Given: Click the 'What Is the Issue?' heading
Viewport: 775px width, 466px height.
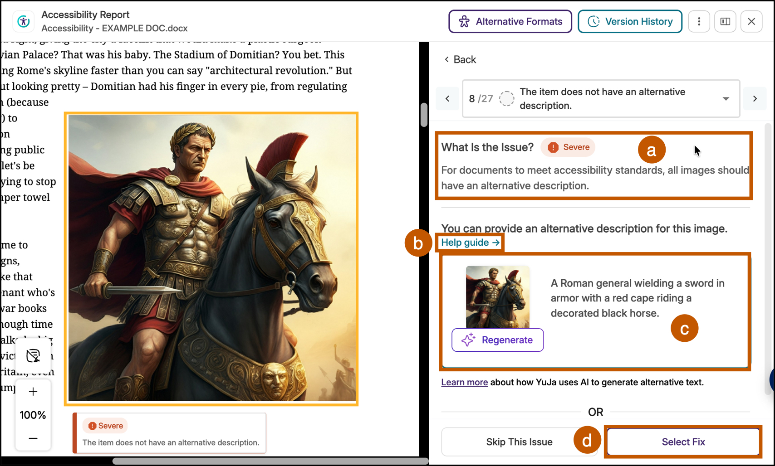Looking at the screenshot, I should pos(487,147).
